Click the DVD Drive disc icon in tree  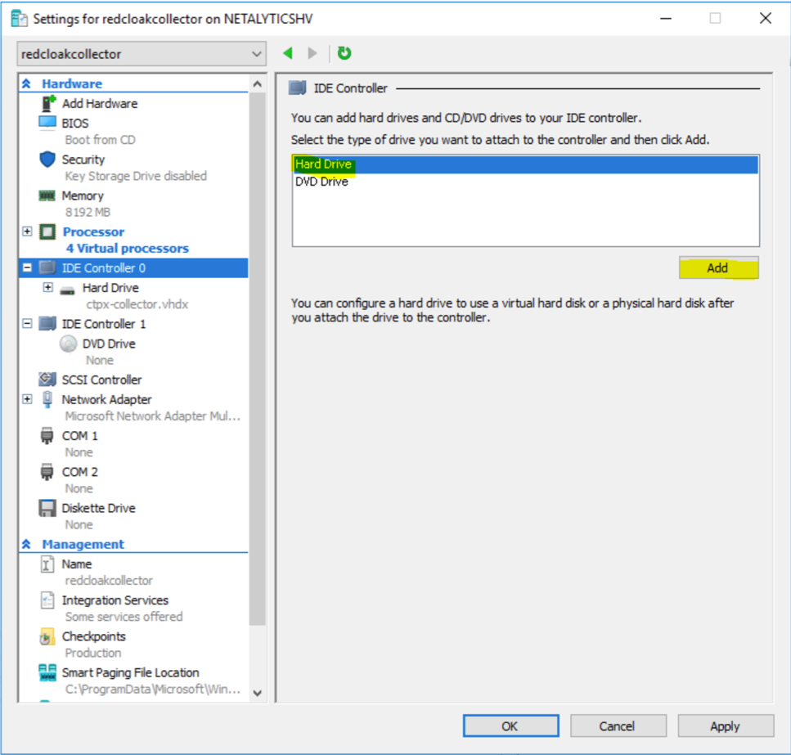(68, 344)
